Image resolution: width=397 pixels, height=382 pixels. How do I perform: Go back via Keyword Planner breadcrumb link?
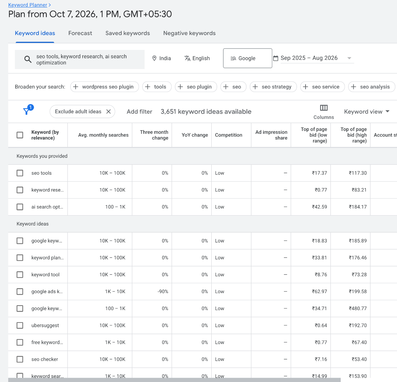click(x=28, y=5)
